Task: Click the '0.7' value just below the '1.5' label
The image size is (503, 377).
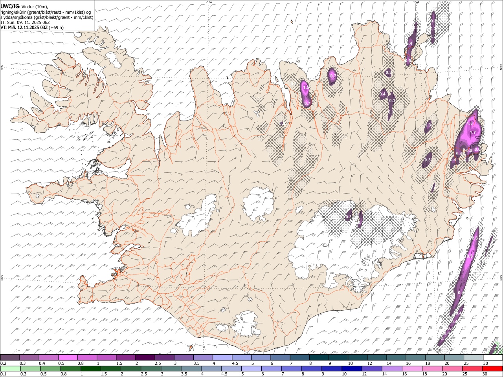Action: 307,103
